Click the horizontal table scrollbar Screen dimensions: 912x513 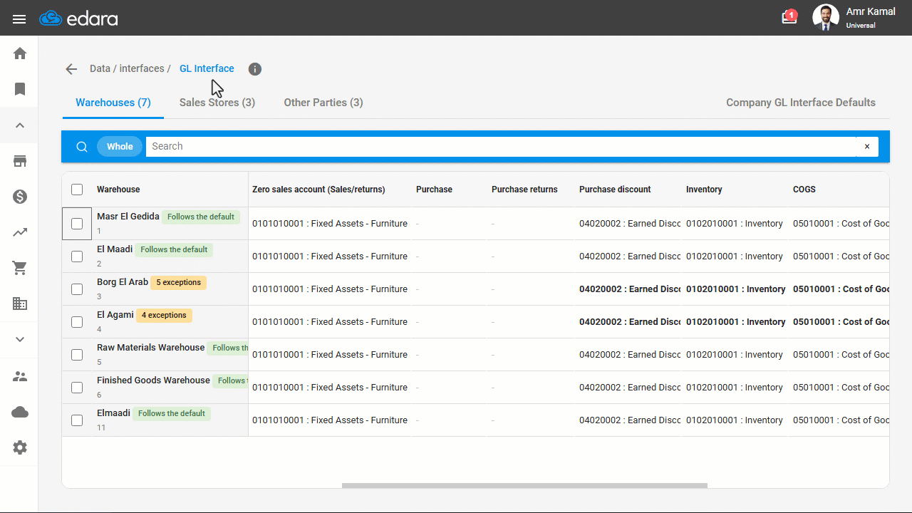click(x=524, y=486)
